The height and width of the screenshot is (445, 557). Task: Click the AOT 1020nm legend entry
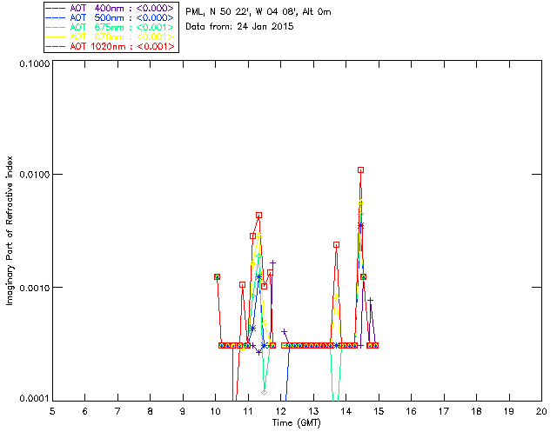click(x=111, y=46)
